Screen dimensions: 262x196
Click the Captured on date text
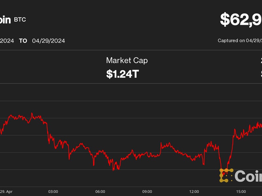click(240, 41)
